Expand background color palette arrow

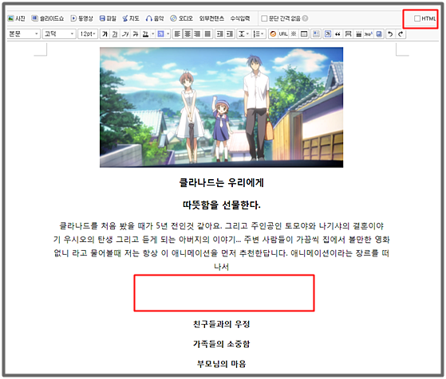click(168, 34)
